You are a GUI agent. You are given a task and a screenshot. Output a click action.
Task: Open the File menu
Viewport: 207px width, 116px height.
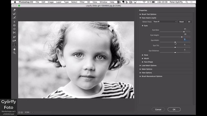tap(38, 2)
